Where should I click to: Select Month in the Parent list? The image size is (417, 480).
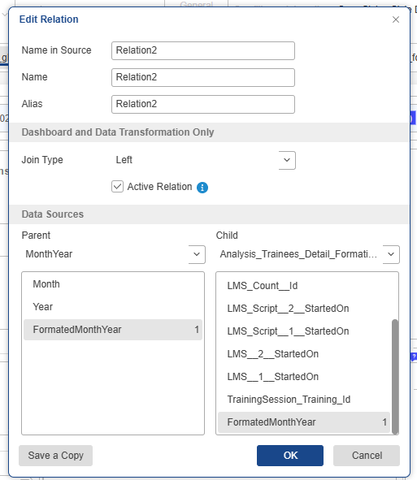point(113,284)
